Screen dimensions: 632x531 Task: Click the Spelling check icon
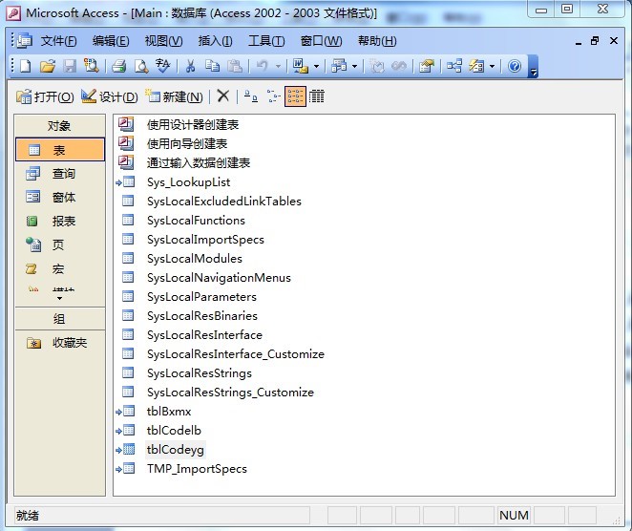point(163,66)
